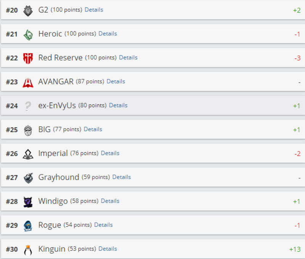Click the #28 Windigo ranking row
305x259 pixels.
point(153,201)
